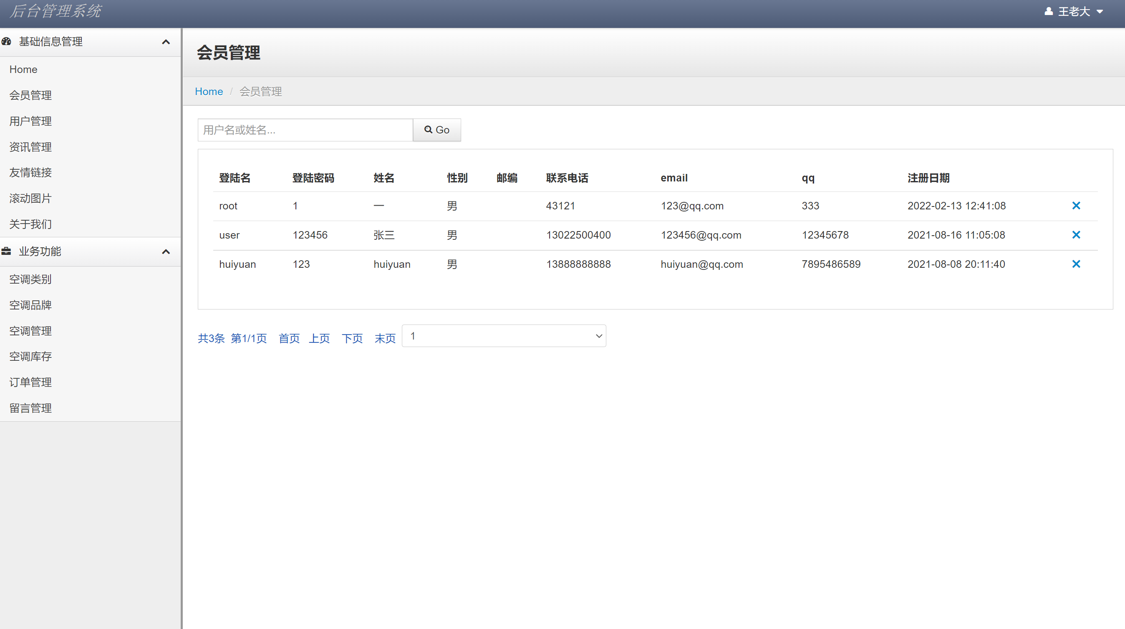1125x629 pixels.
Task: Click the magnifier icon on the Go button
Action: point(428,130)
